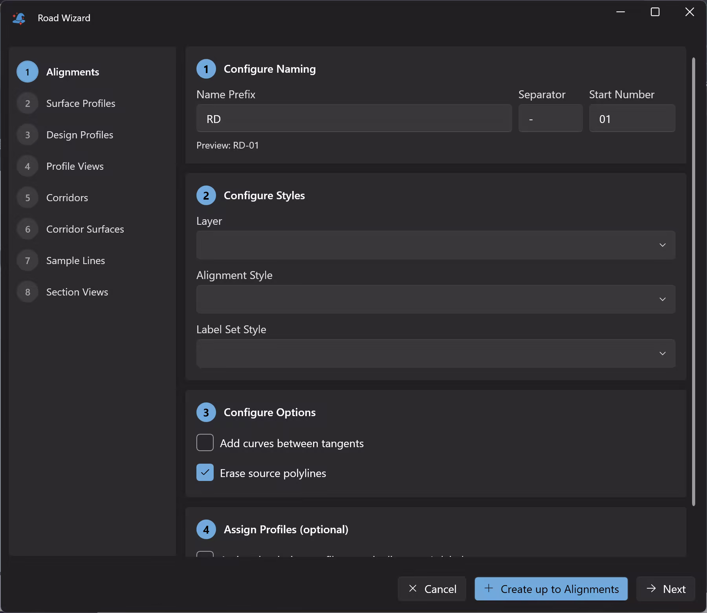Click step 7 circle icon for Sample Lines
707x613 pixels.
pos(27,261)
